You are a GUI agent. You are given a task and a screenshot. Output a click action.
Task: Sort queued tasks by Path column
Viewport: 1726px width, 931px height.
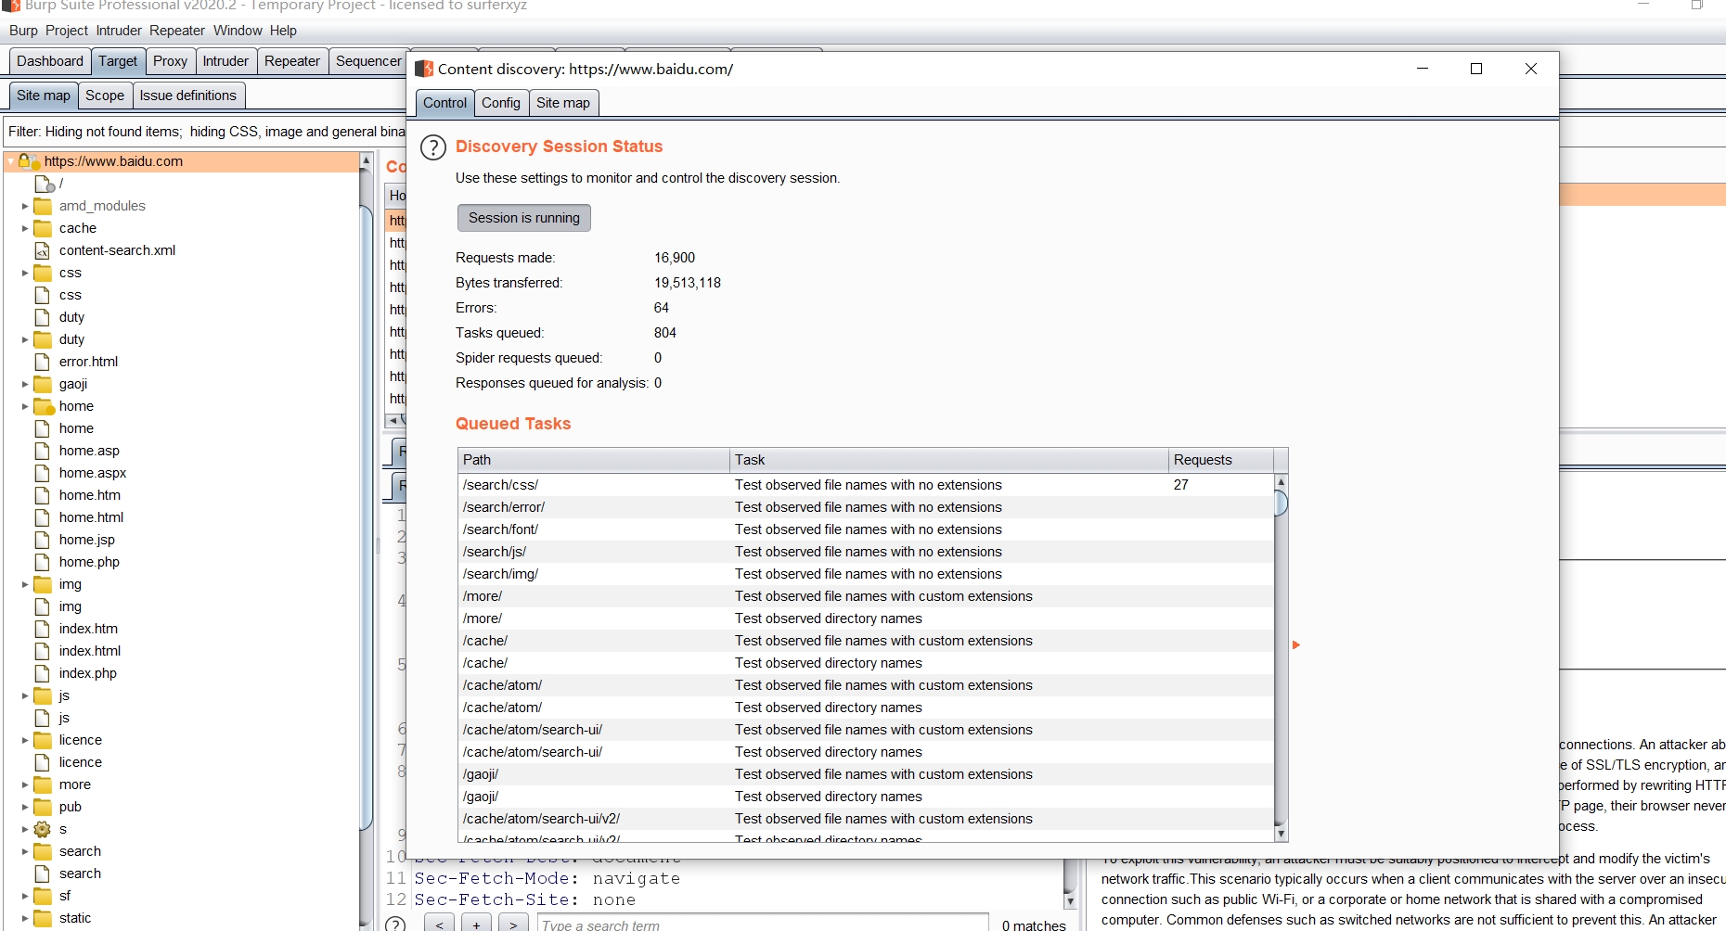[594, 460]
